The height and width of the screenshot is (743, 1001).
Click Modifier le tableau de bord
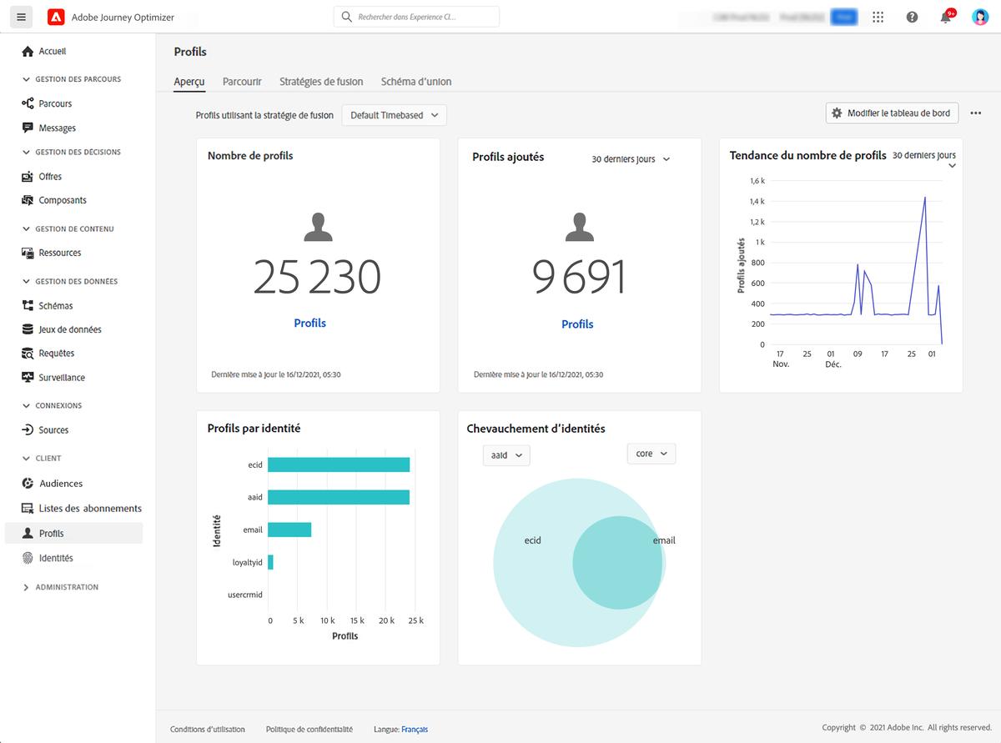coord(891,112)
